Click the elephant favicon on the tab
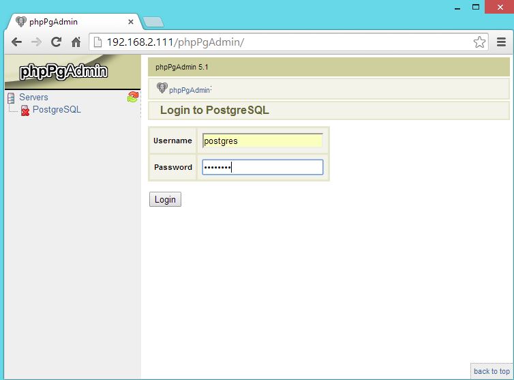 (x=20, y=22)
